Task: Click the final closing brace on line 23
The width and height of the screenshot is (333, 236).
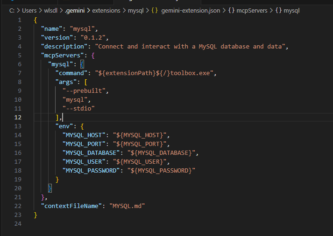Action: pyautogui.click(x=35, y=215)
